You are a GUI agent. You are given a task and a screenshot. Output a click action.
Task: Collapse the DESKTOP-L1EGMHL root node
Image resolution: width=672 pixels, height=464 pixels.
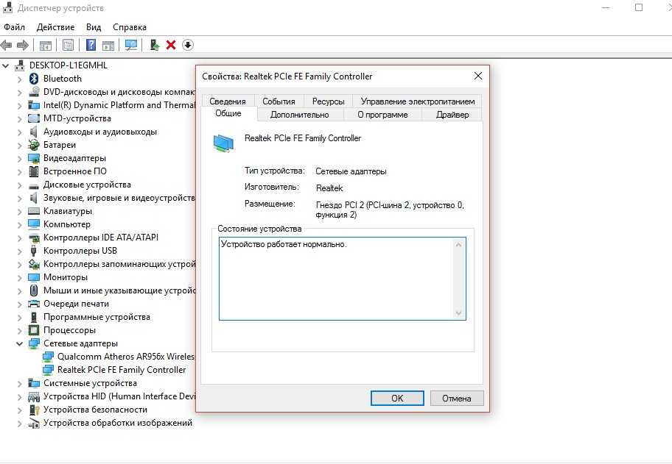[6, 66]
